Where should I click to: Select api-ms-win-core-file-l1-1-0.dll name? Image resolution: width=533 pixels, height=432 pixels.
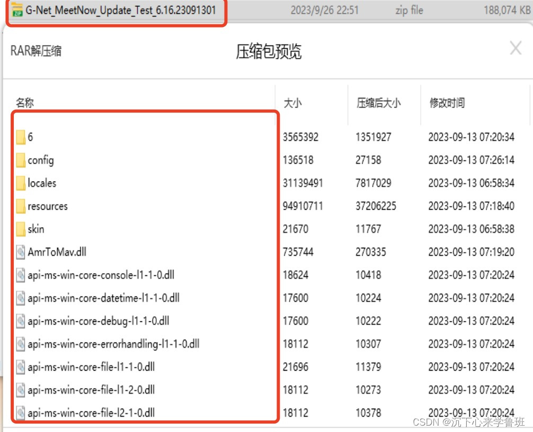pyautogui.click(x=91, y=367)
